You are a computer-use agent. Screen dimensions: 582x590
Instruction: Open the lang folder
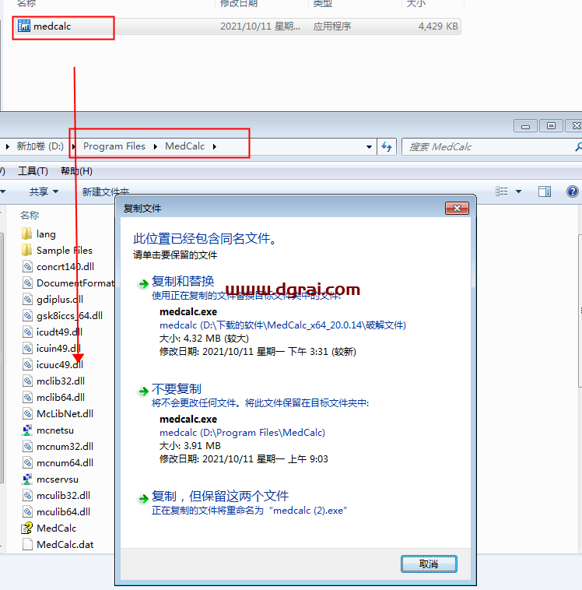39,234
